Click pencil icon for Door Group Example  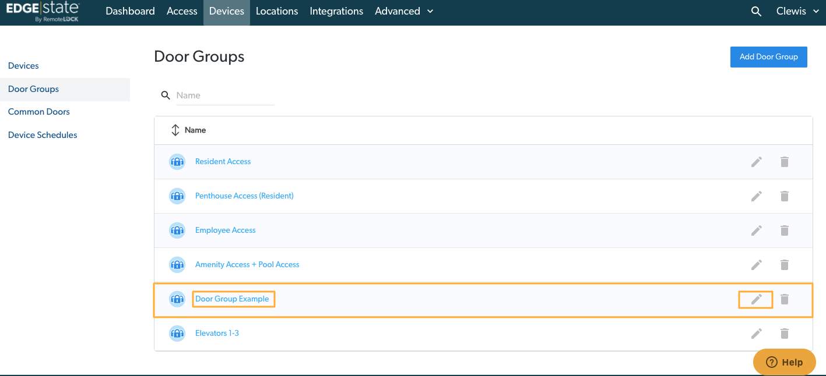point(757,299)
